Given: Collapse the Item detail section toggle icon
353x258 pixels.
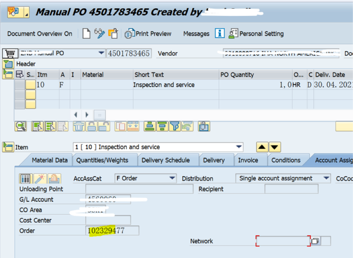Looking at the screenshot, I should tap(8, 147).
